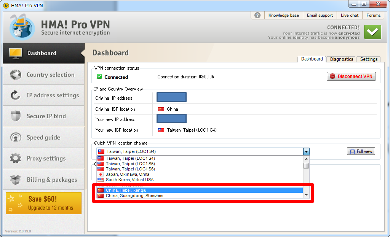This screenshot has width=390, height=237.
Task: Click the China flag at Original ISP location
Action: coord(161,109)
